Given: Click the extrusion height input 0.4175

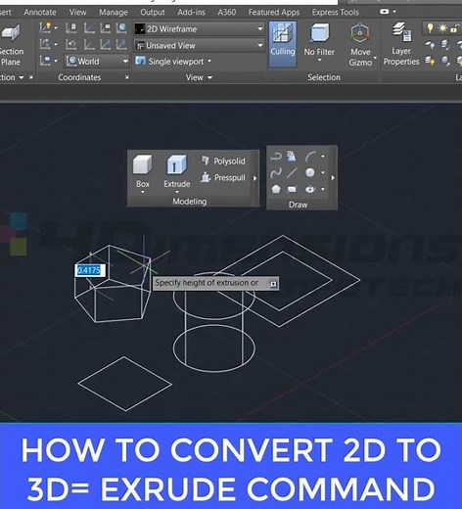Looking at the screenshot, I should [90, 270].
